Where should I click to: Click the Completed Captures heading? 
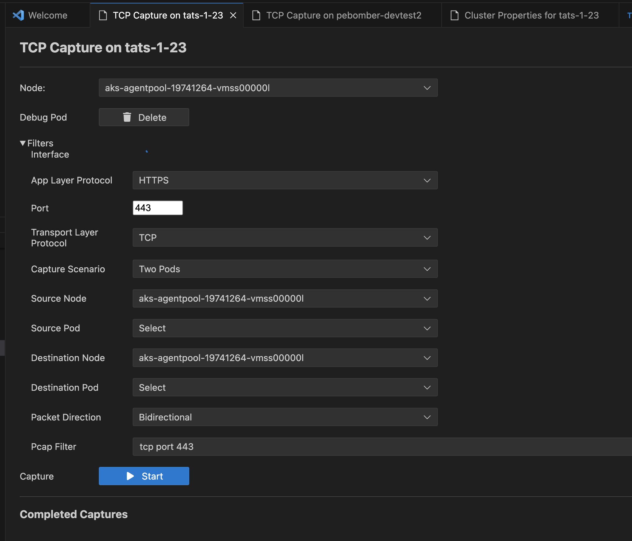74,515
